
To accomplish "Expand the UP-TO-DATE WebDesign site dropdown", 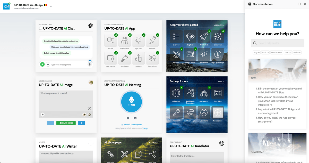I will [51, 6].
